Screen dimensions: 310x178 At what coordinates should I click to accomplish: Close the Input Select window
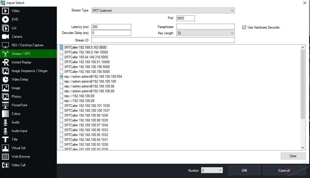coord(305,3)
